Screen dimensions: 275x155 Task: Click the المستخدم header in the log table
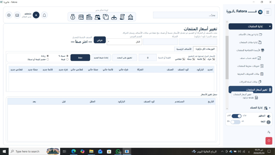pyautogui.click(x=179, y=102)
